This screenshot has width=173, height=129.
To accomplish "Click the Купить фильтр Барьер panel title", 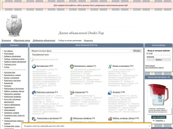I will coord(159,77).
